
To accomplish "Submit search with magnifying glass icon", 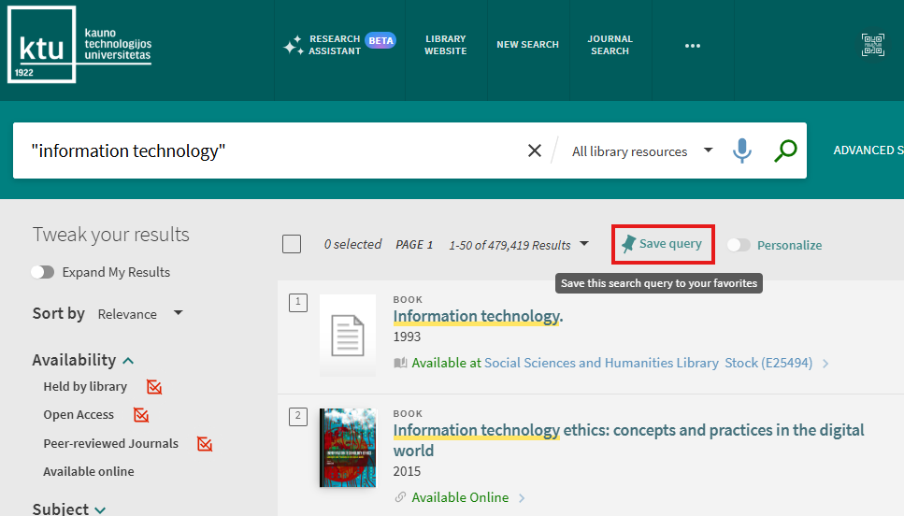I will pos(785,150).
